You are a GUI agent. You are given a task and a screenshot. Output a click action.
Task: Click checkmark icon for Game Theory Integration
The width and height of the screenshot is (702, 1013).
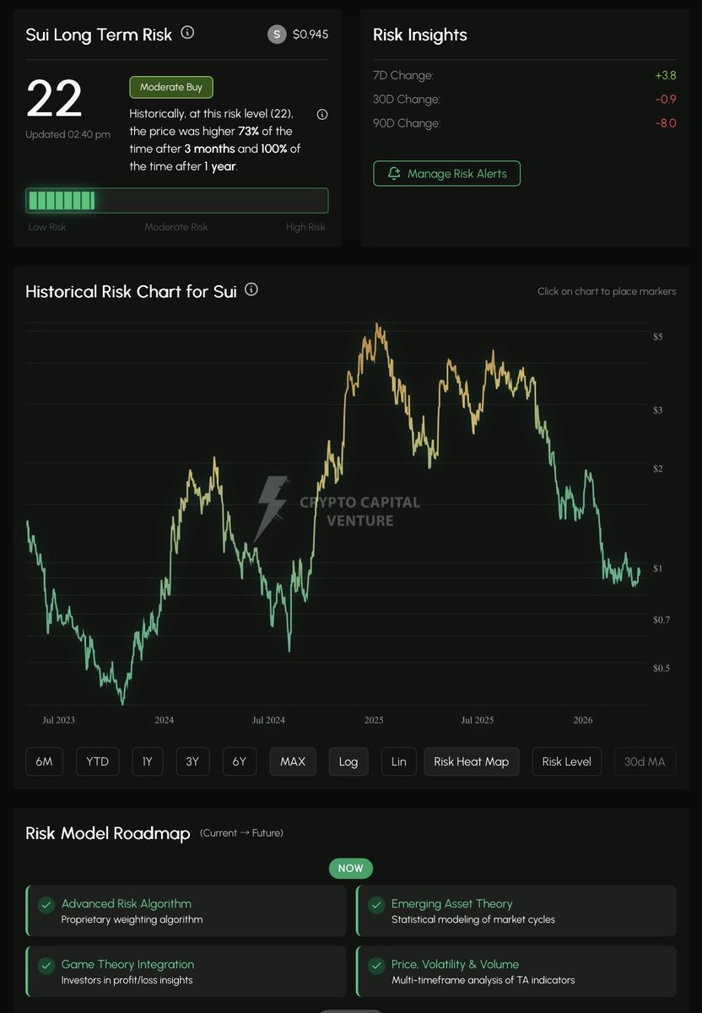(x=46, y=965)
